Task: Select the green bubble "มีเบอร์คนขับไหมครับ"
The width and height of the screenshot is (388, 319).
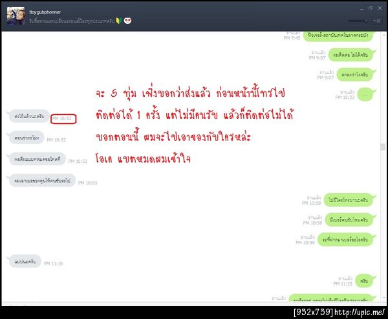Action: [x=349, y=220]
